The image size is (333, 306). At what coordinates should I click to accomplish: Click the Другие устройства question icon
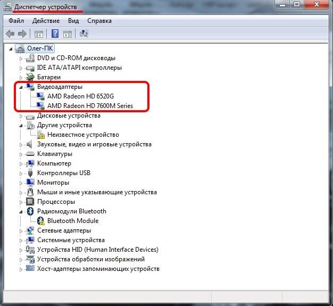pyautogui.click(x=30, y=125)
